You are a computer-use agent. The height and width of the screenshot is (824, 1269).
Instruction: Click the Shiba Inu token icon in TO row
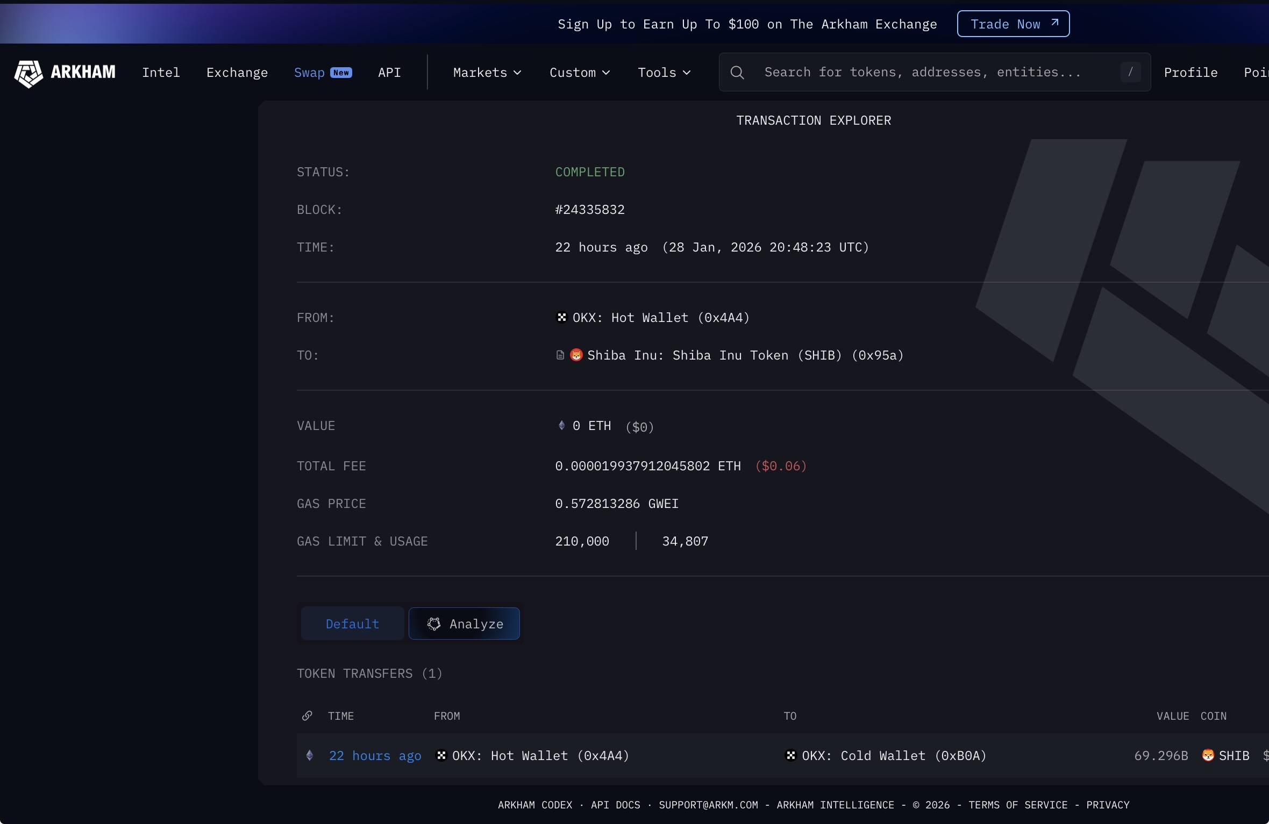click(x=576, y=355)
